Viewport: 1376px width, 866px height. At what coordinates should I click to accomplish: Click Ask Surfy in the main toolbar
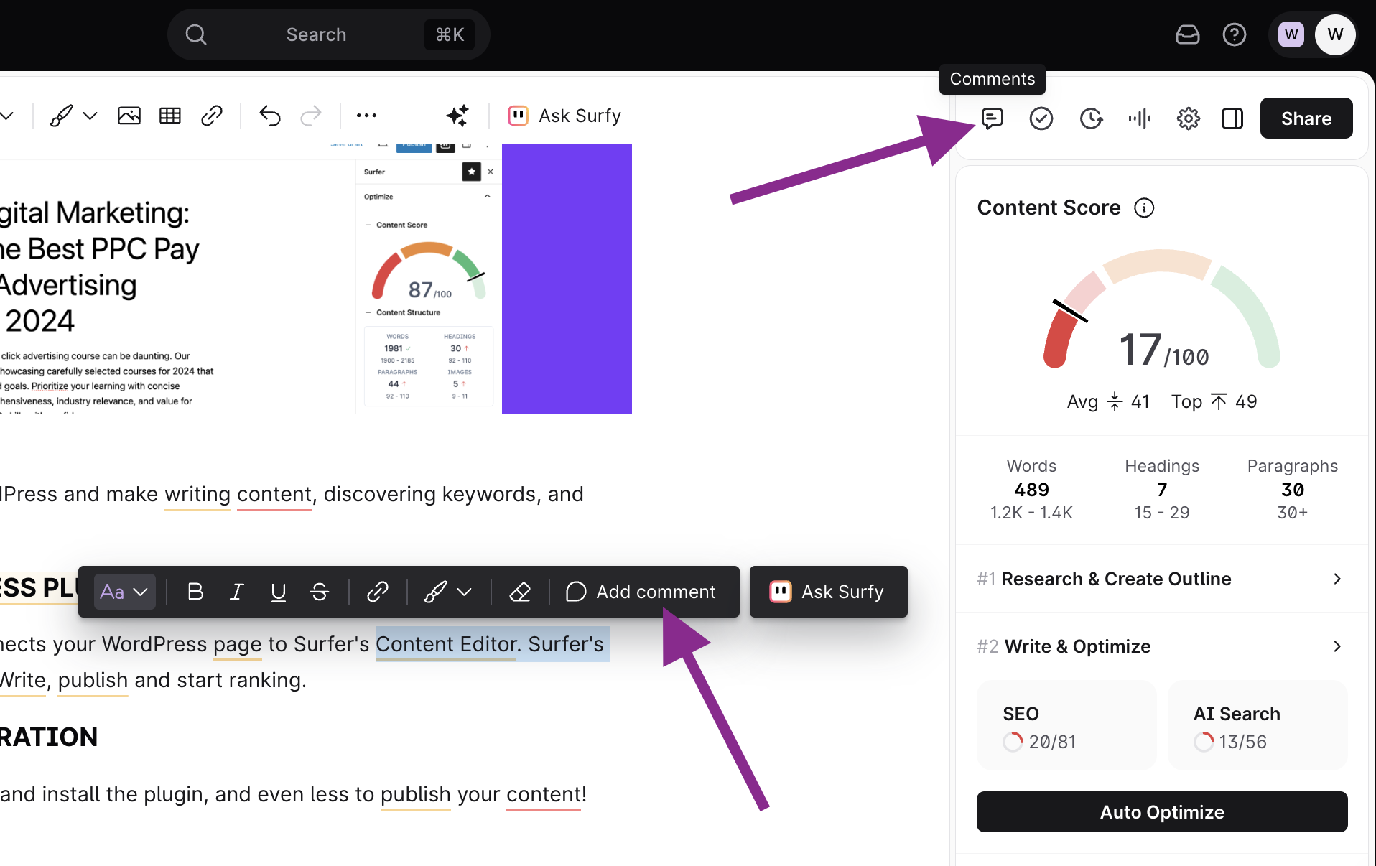[564, 116]
